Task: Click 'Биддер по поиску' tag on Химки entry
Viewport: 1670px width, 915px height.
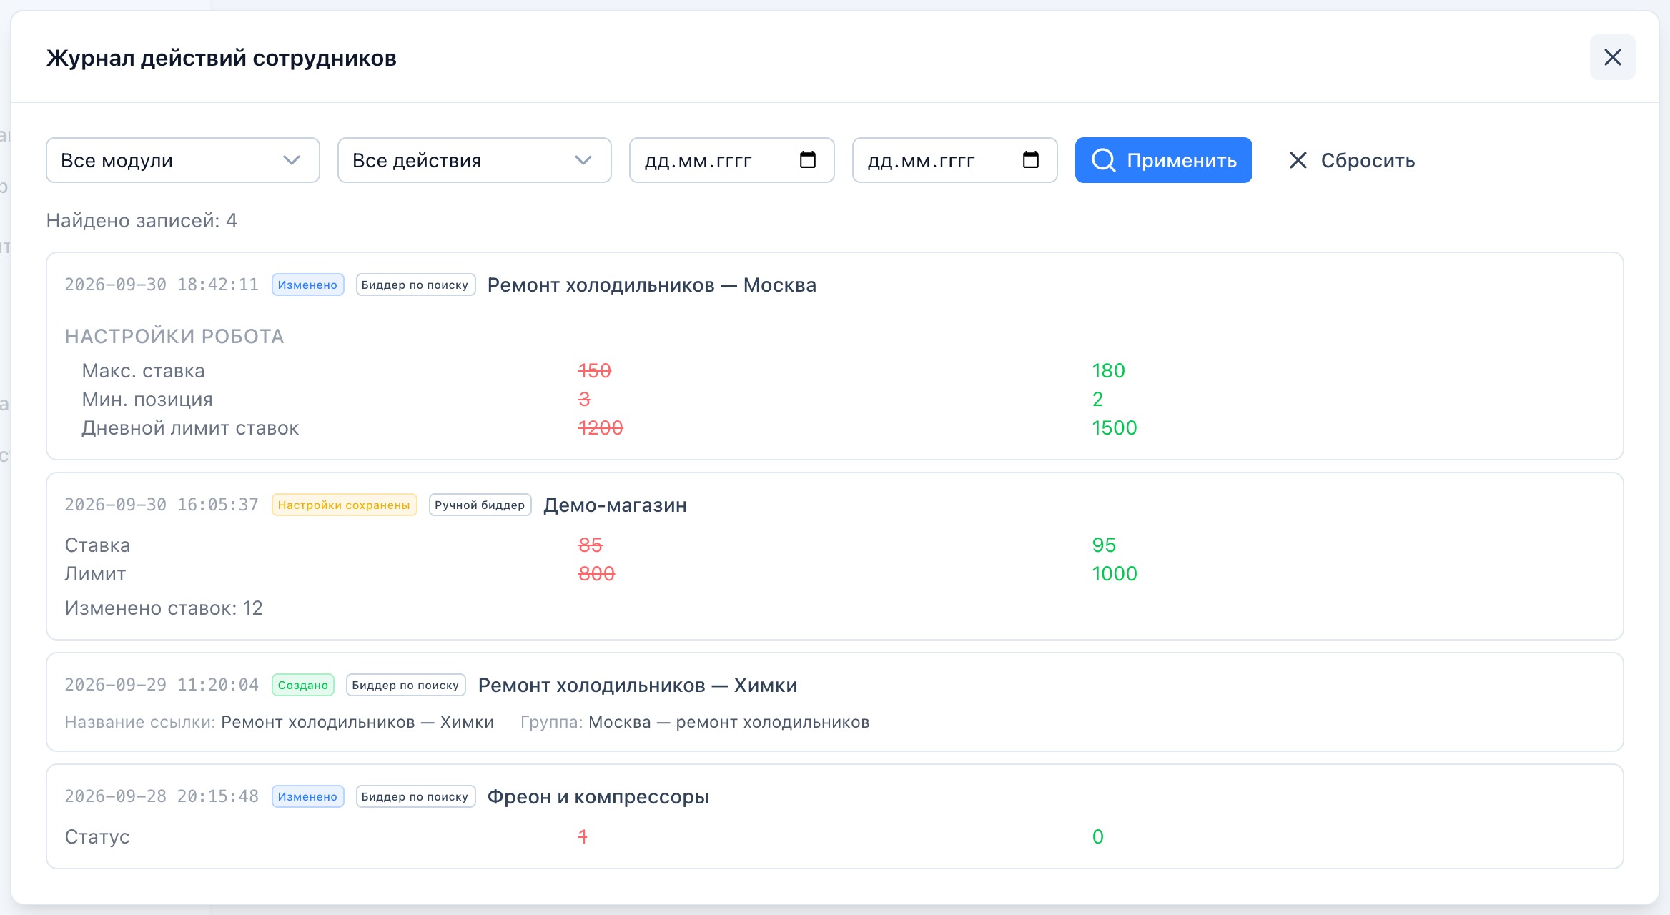Action: click(406, 685)
